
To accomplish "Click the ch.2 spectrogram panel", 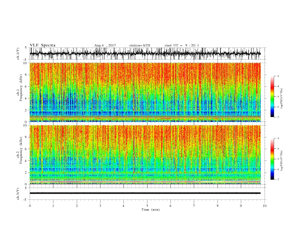I will click(145, 155).
